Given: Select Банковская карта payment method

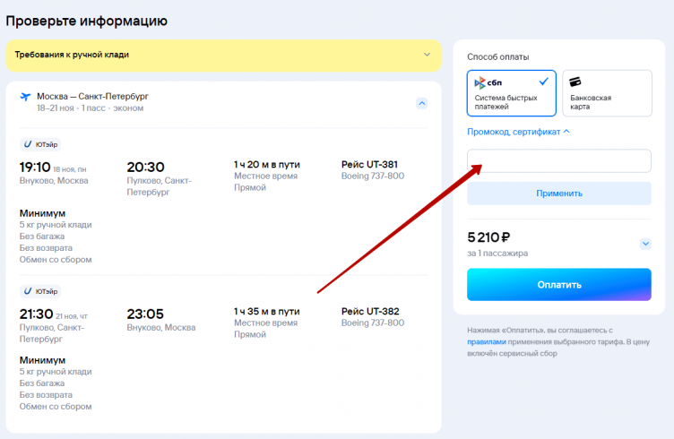Looking at the screenshot, I should (x=606, y=93).
